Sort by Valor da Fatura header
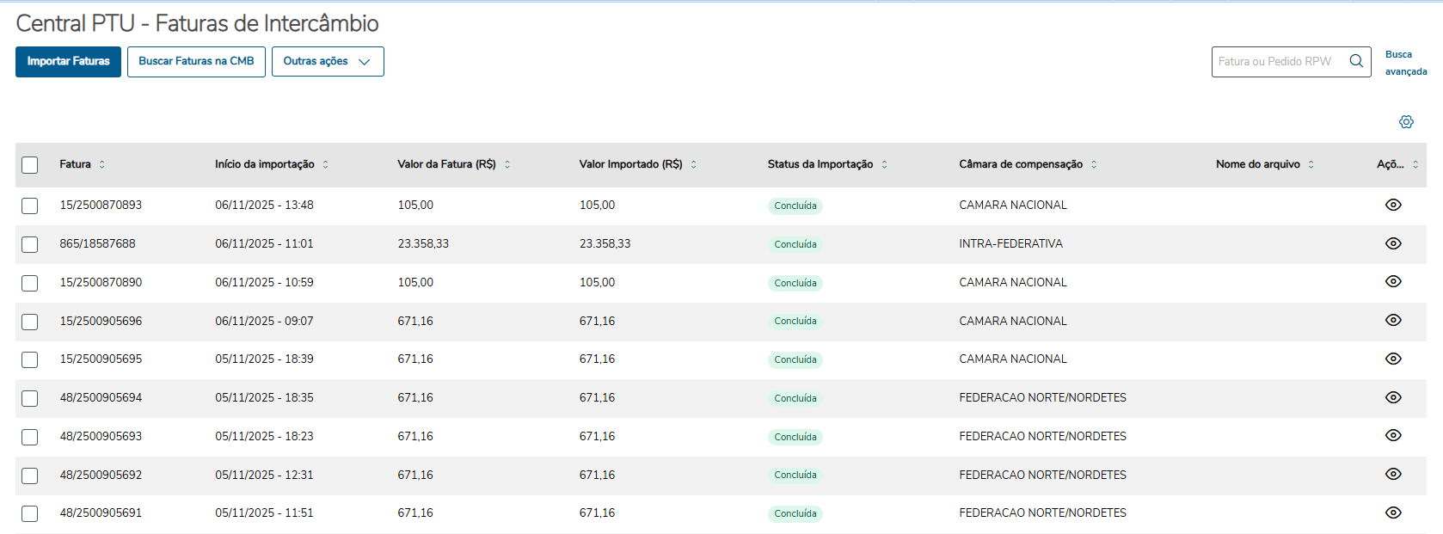The image size is (1443, 534). coord(507,164)
